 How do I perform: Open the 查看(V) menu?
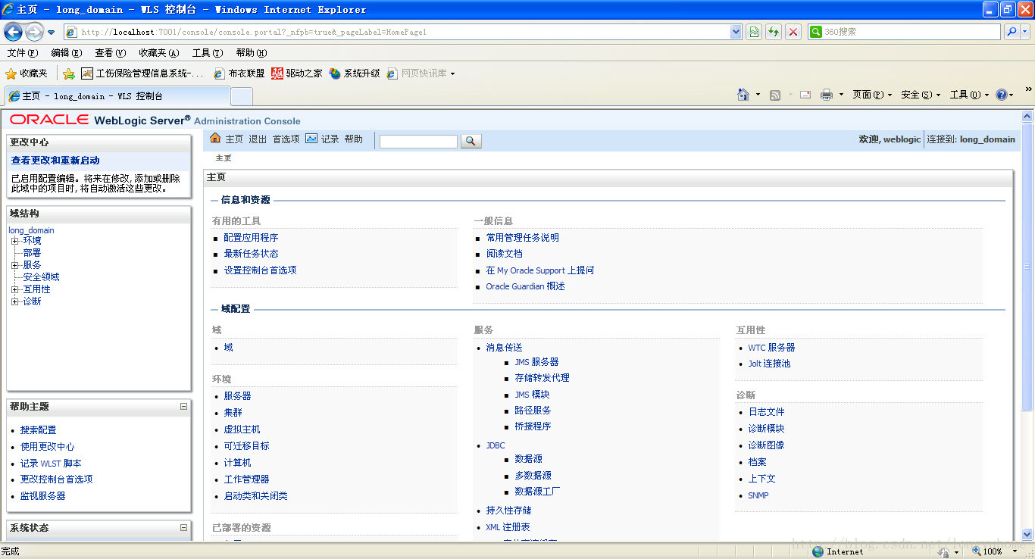pos(110,53)
